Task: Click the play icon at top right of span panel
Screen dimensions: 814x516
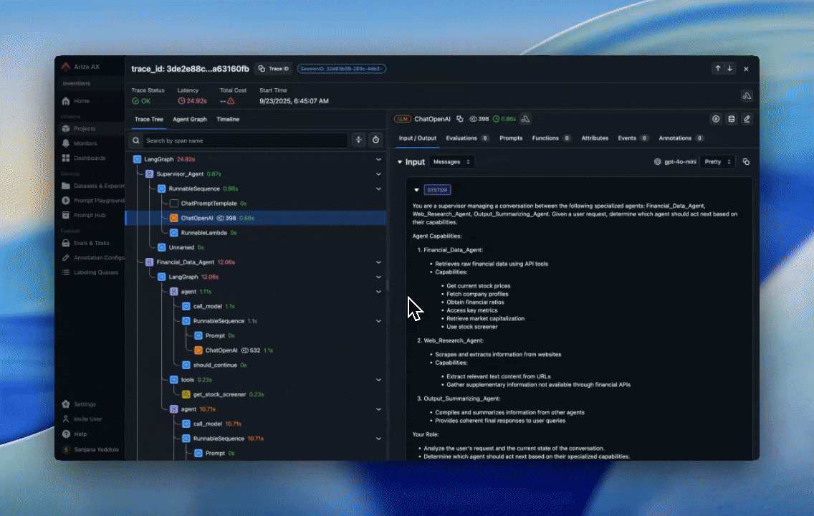Action: [x=715, y=119]
